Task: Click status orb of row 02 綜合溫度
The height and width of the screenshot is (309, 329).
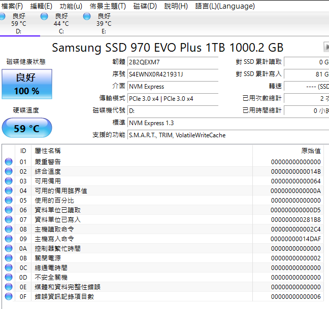Action: [x=9, y=171]
